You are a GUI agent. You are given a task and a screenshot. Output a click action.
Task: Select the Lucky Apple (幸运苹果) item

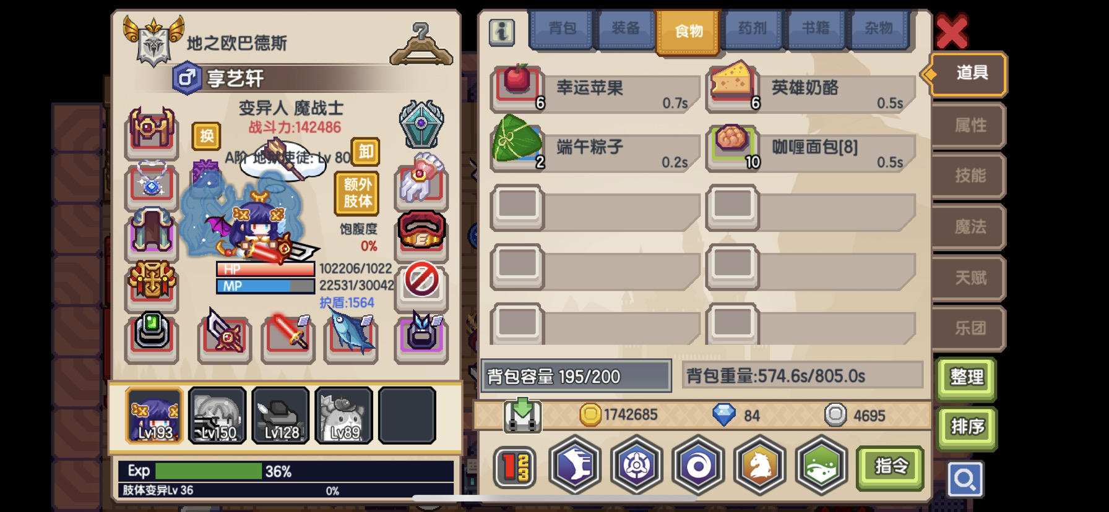tap(595, 89)
